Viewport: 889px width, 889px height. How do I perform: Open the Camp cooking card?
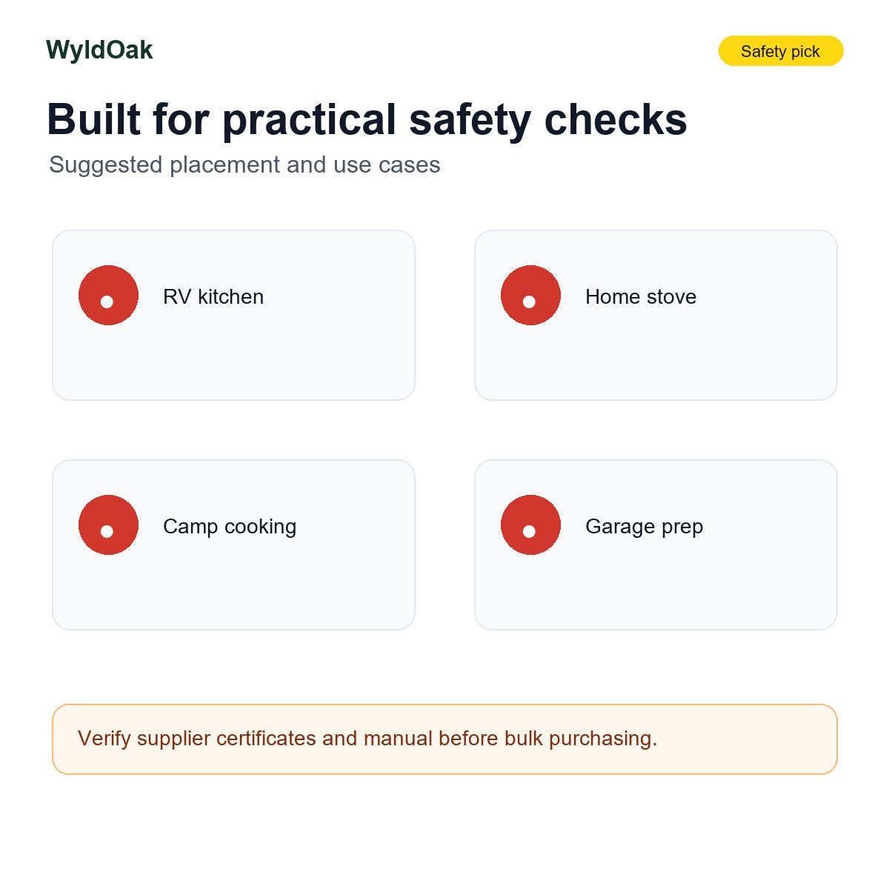(233, 545)
